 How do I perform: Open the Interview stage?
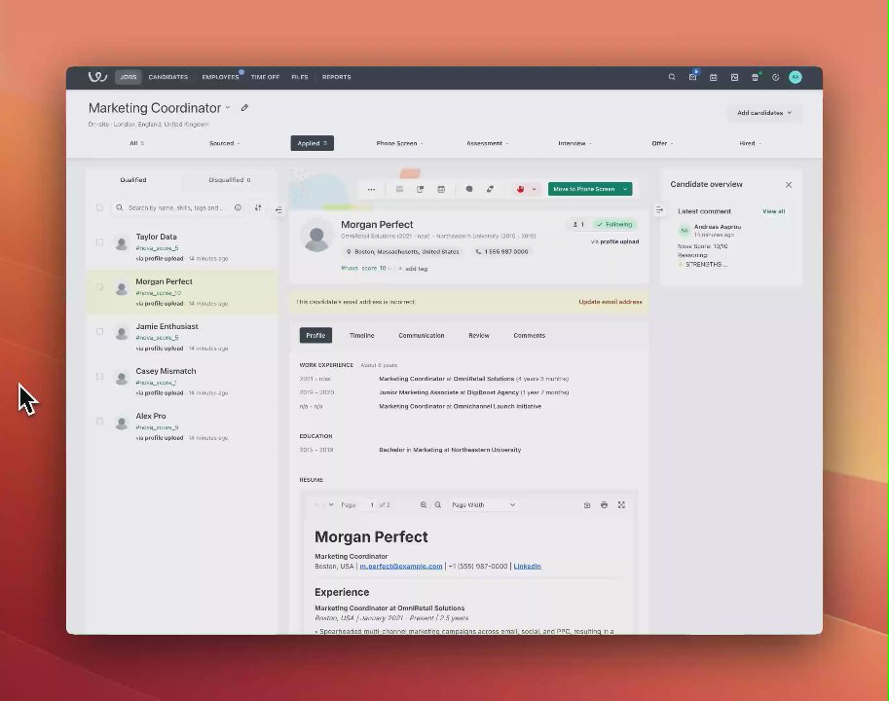click(x=574, y=143)
